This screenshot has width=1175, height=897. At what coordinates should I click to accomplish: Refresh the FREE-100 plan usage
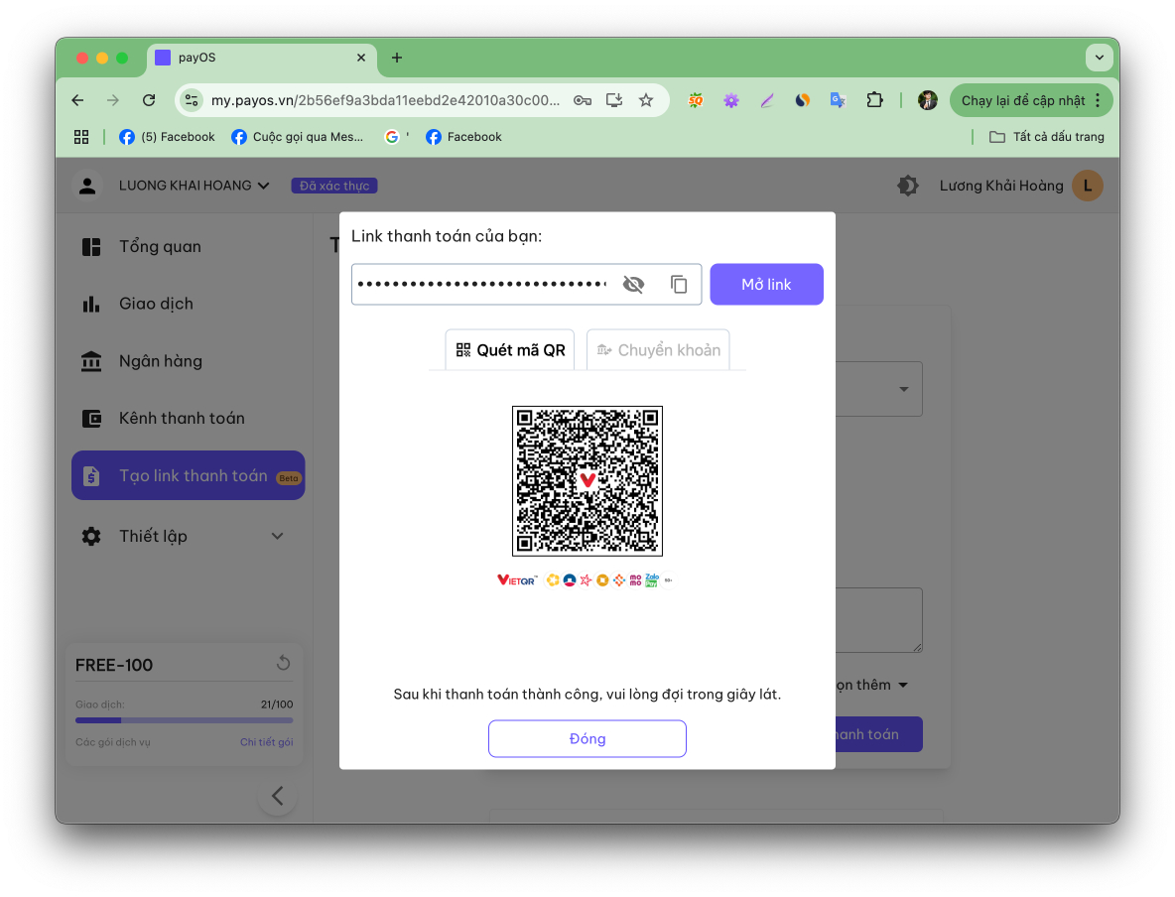283,663
